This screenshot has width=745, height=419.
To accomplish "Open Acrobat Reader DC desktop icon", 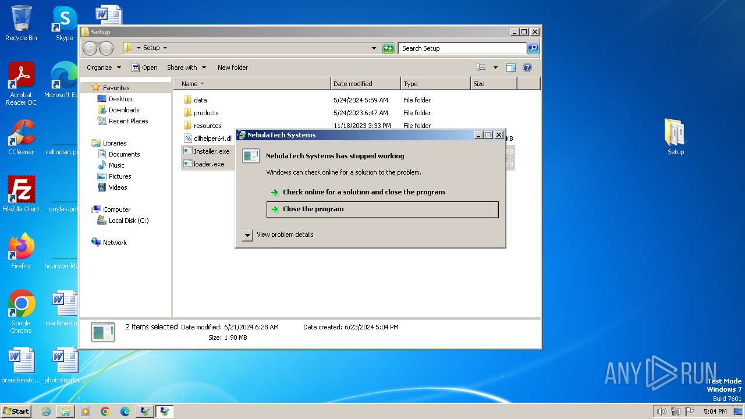I will click(21, 83).
